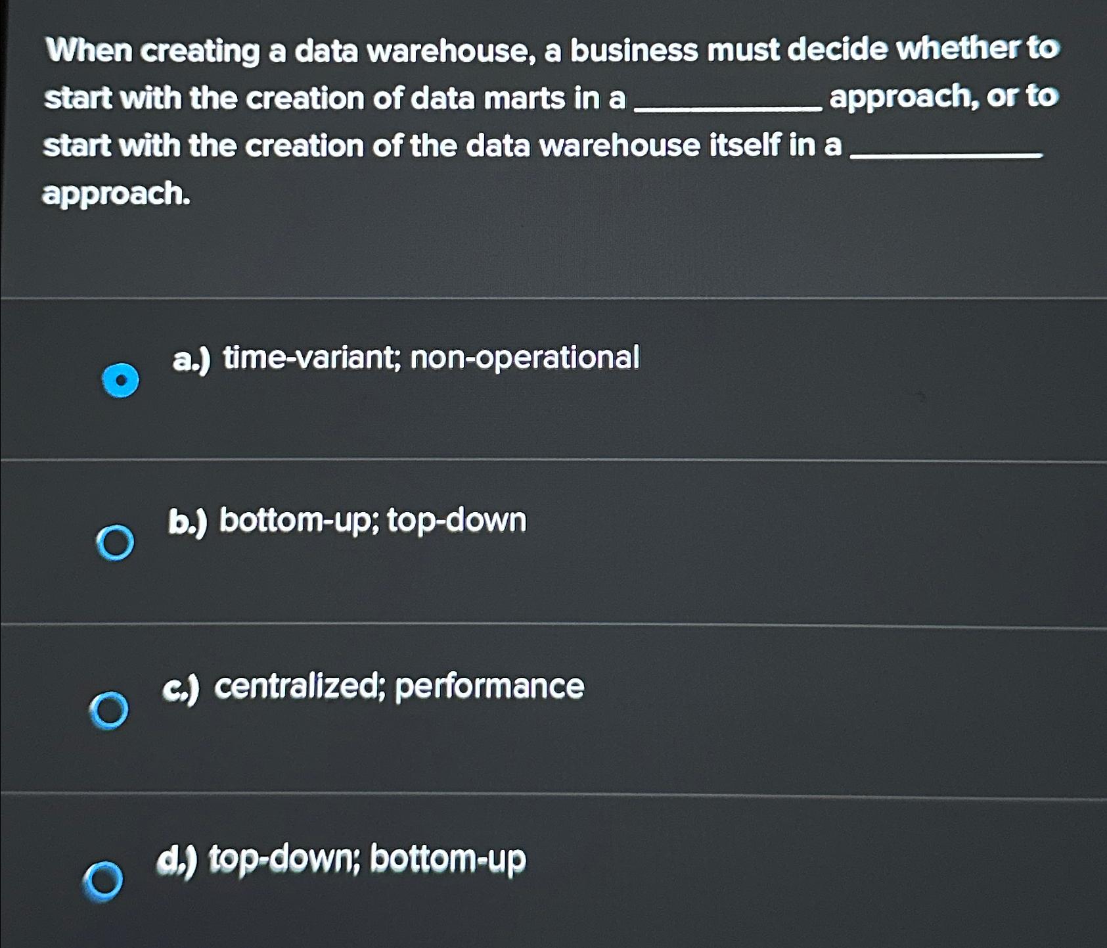
Task: Click the currently selected blue radio button
Action: coord(122,378)
